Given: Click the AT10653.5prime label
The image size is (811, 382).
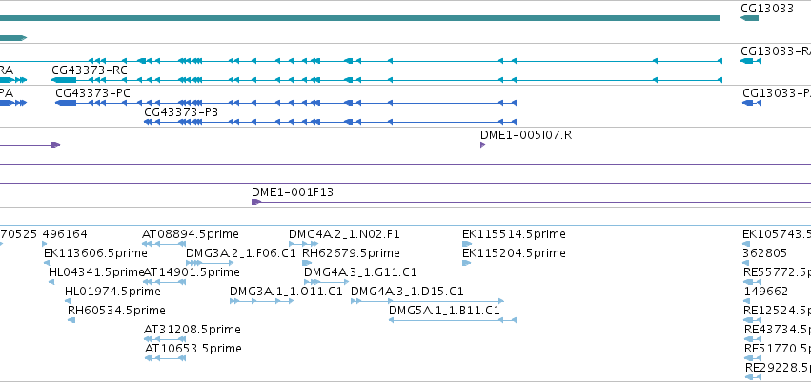Looking at the screenshot, I should 193,349.
